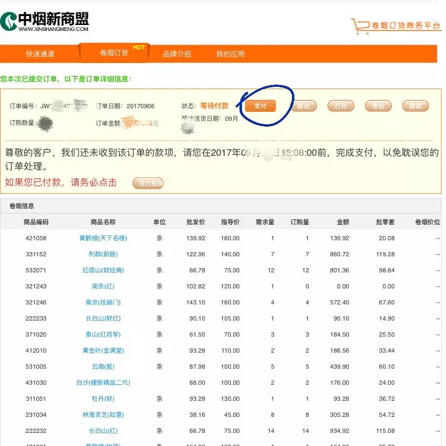This screenshot has width=446, height=446.
Task: Select product code 231034
Action: 36,414
